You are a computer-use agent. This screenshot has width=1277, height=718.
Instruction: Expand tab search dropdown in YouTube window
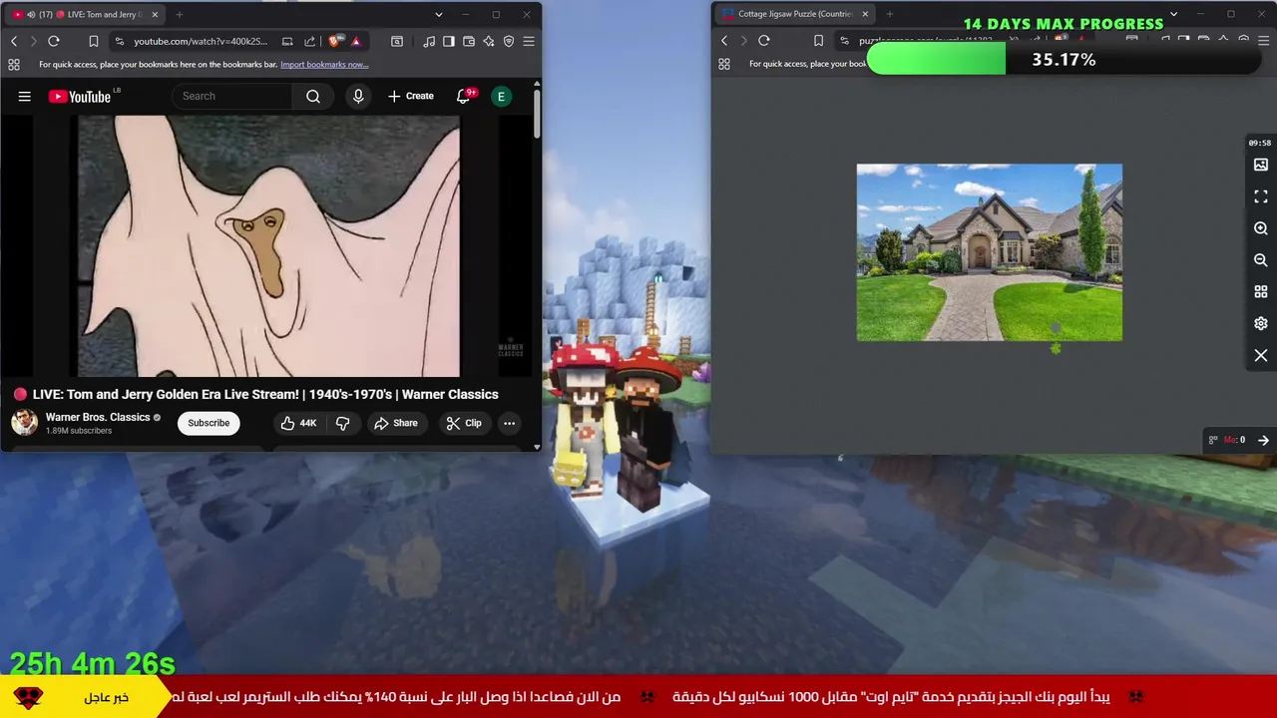439,15
